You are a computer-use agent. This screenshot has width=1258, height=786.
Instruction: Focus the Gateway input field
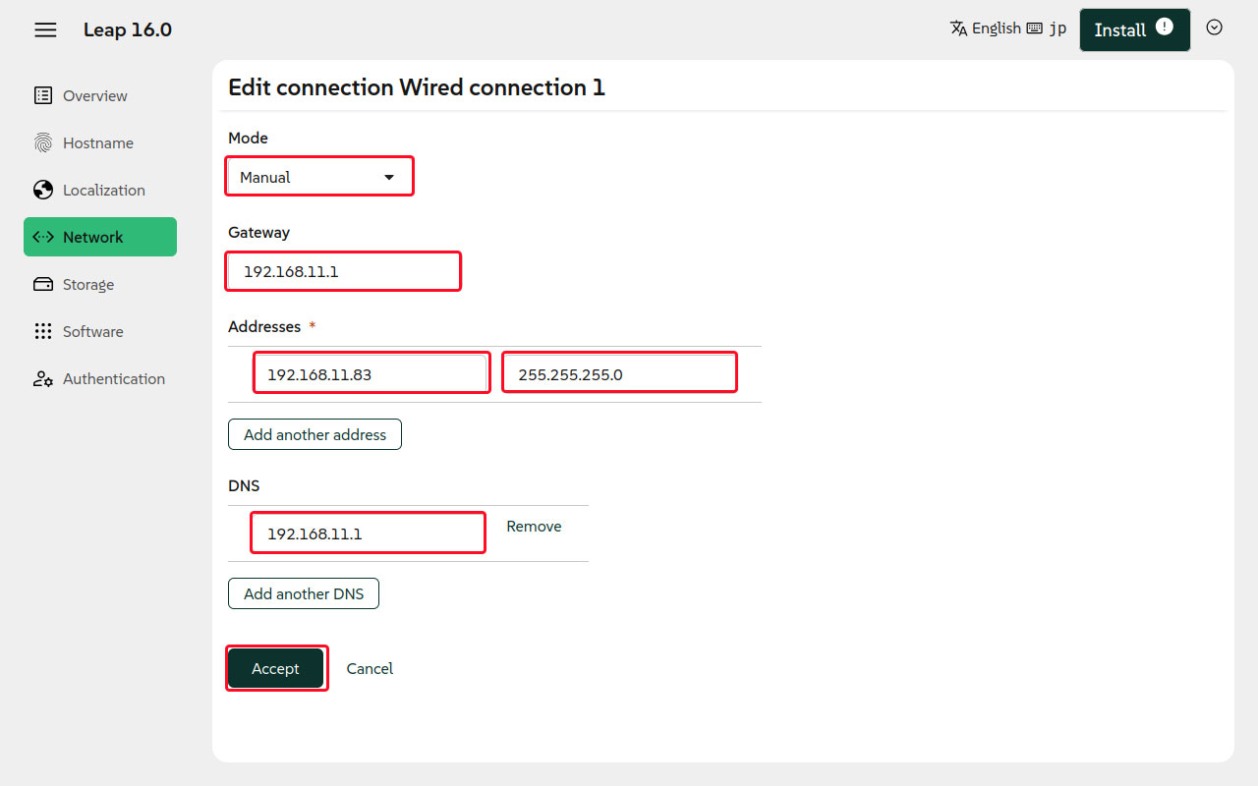click(343, 271)
